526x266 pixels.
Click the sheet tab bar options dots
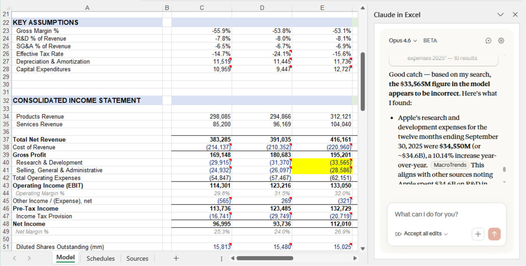pyautogui.click(x=222, y=258)
